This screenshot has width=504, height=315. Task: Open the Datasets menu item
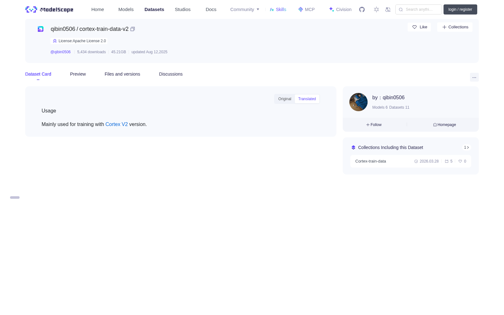154,9
